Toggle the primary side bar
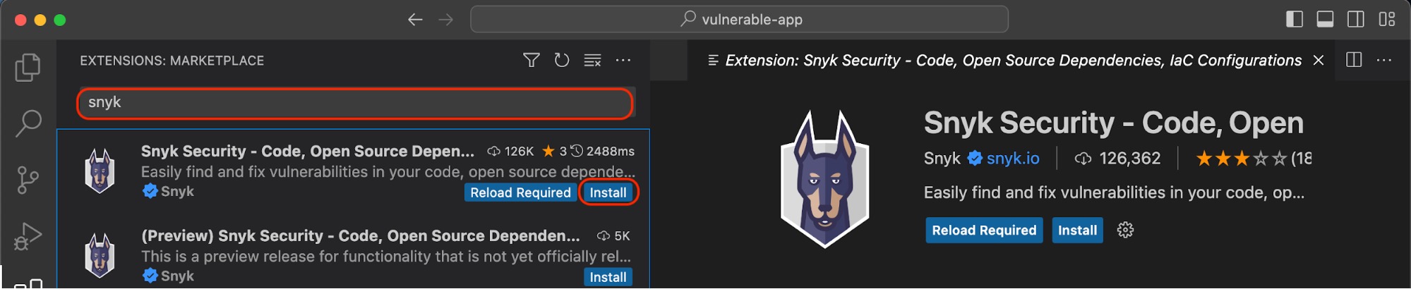Viewport: 1411px width, 289px height. pos(1295,20)
